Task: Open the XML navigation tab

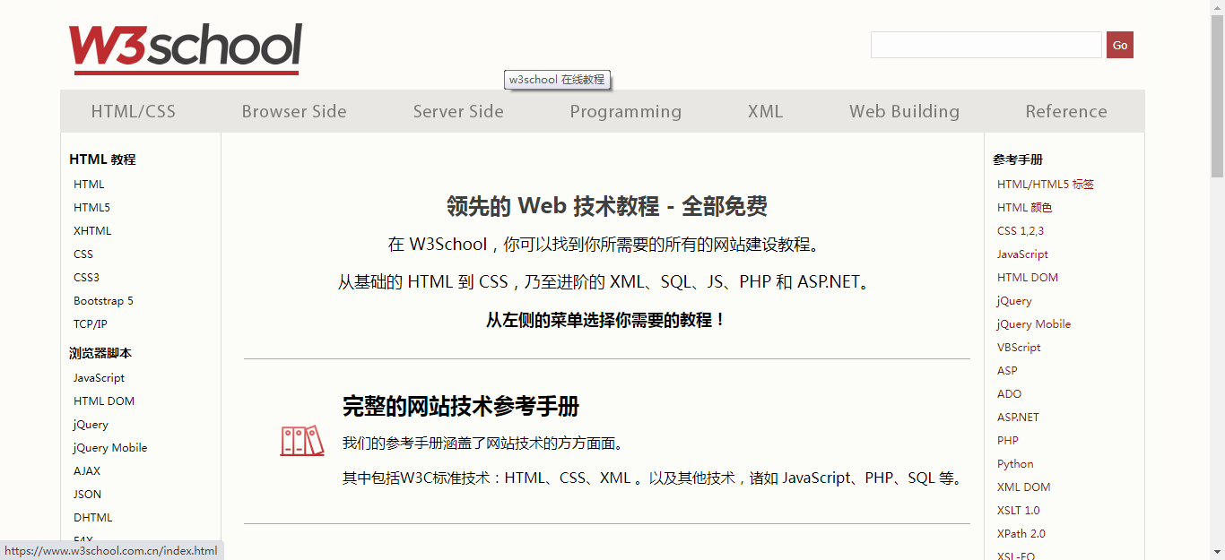Action: pyautogui.click(x=766, y=111)
